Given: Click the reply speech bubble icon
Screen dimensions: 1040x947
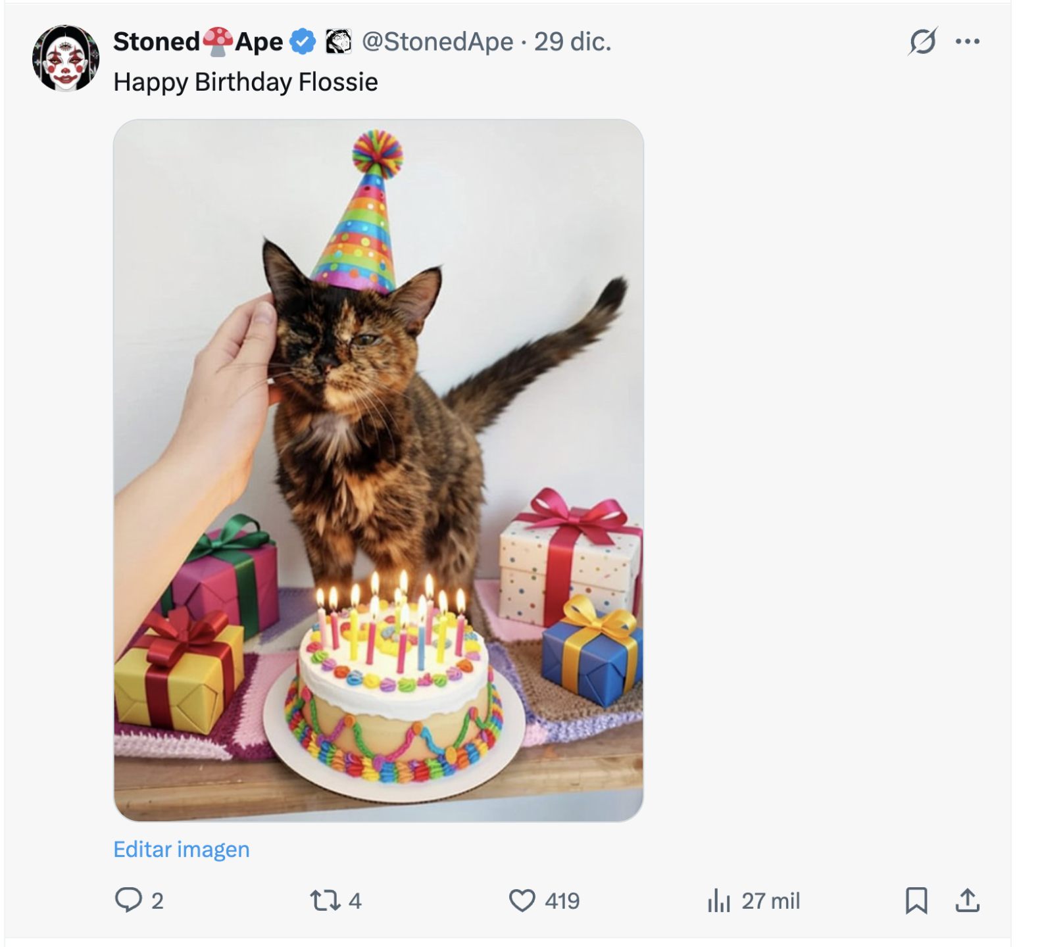Looking at the screenshot, I should (128, 900).
